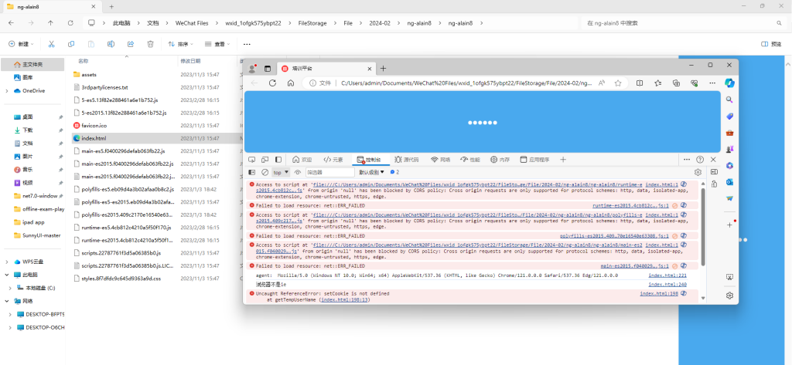Click the console 筛选器 filter field
Viewport: 792px width, 365px height.
coord(329,172)
